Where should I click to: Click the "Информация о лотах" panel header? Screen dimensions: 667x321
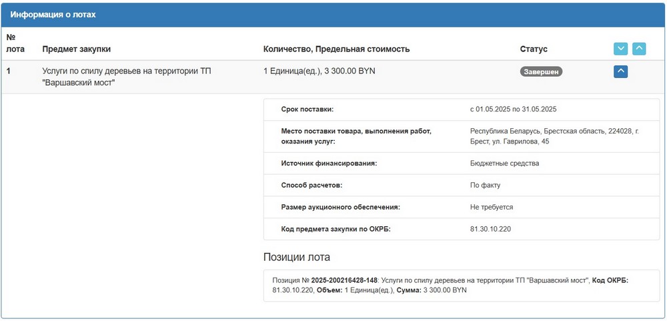pos(53,15)
